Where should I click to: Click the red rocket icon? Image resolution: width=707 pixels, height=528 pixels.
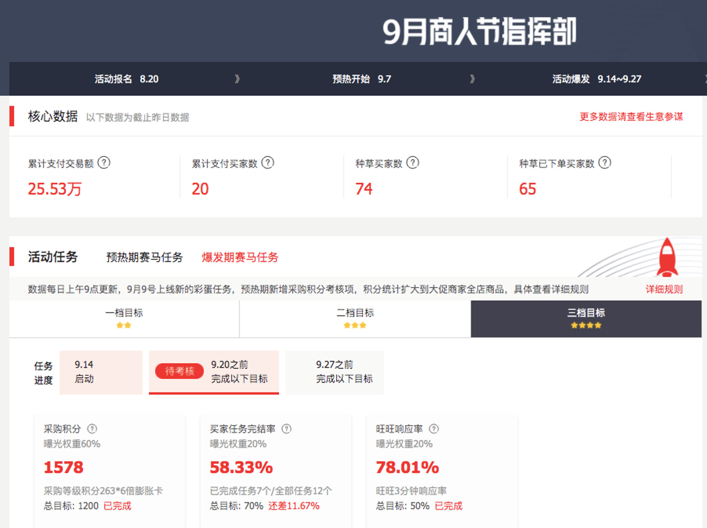pyautogui.click(x=667, y=258)
